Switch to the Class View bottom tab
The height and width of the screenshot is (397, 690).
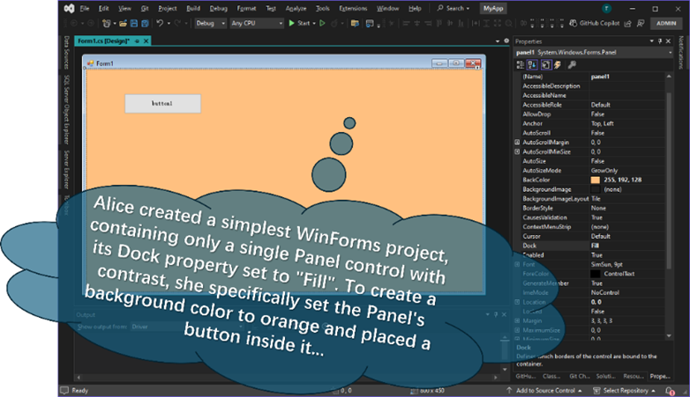[x=551, y=377]
